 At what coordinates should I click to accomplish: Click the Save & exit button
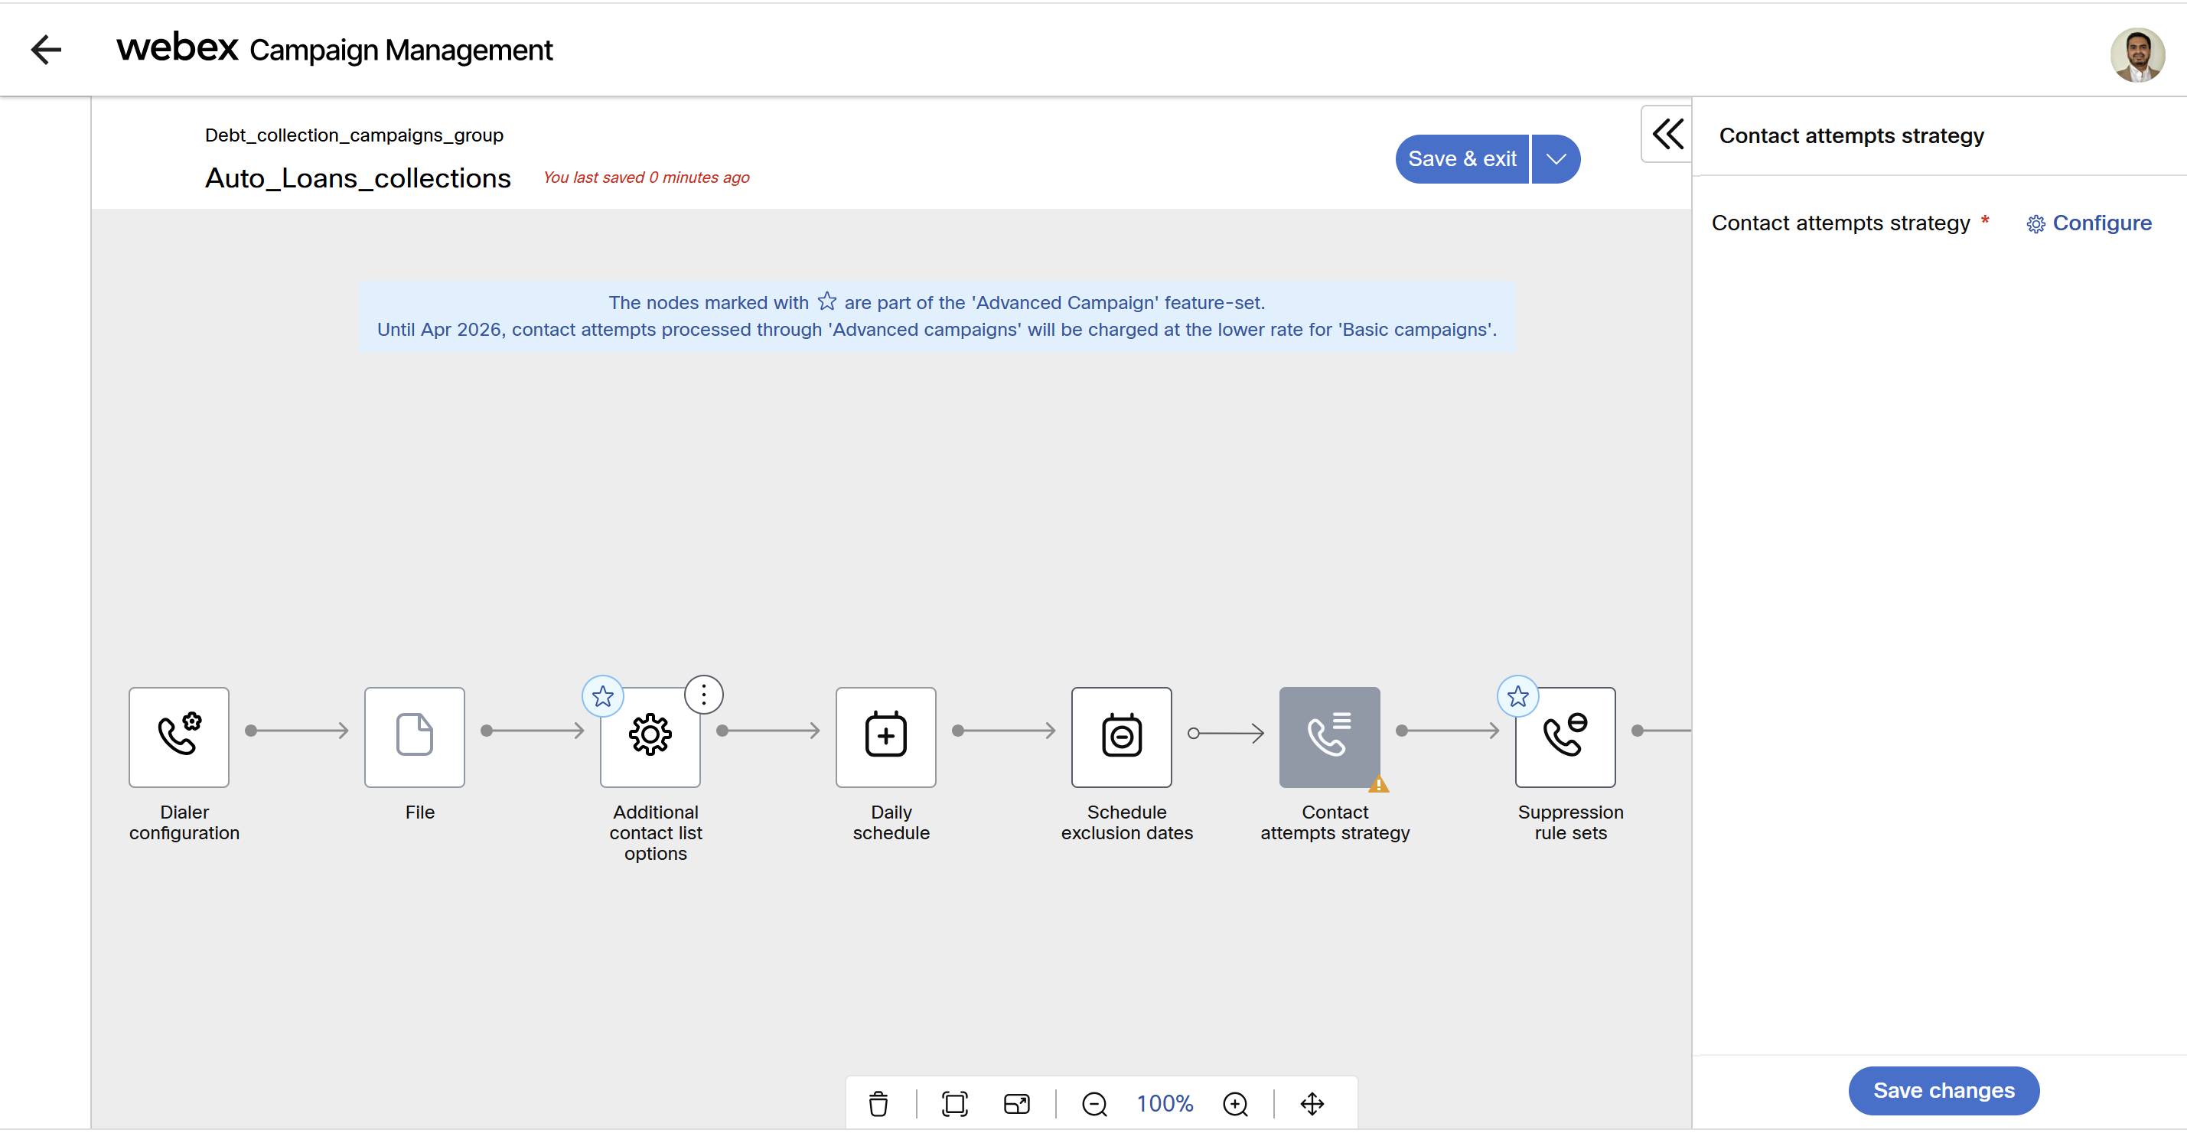pos(1461,158)
